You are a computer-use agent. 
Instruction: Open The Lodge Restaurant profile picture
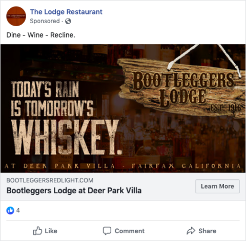pyautogui.click(x=16, y=16)
